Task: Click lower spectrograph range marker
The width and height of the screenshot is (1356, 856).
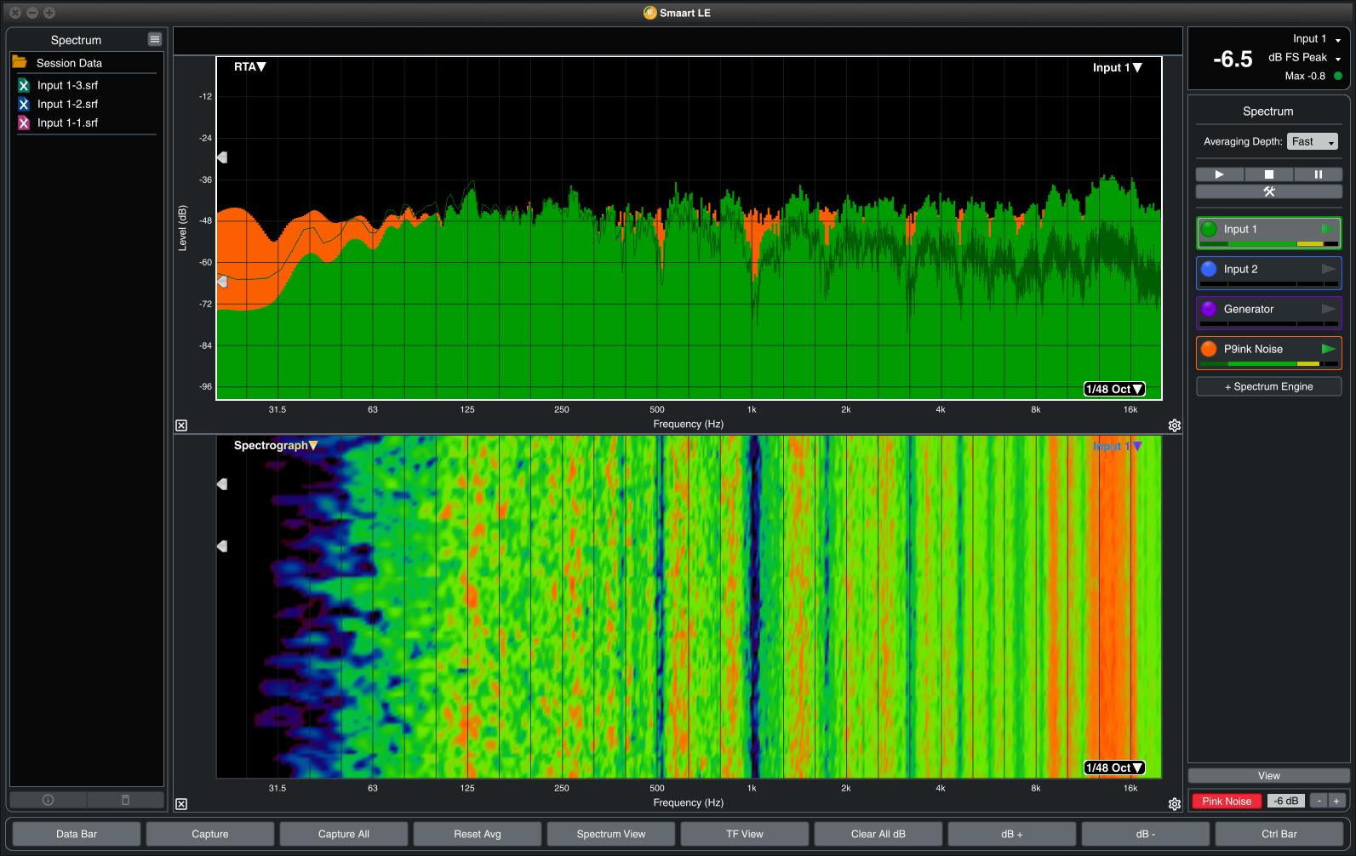Action: [222, 546]
